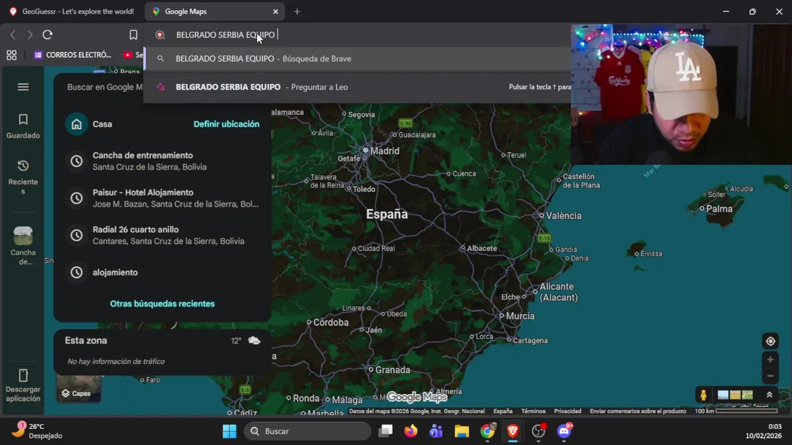Click Descargar aplicación in the sidebar

coord(23,386)
